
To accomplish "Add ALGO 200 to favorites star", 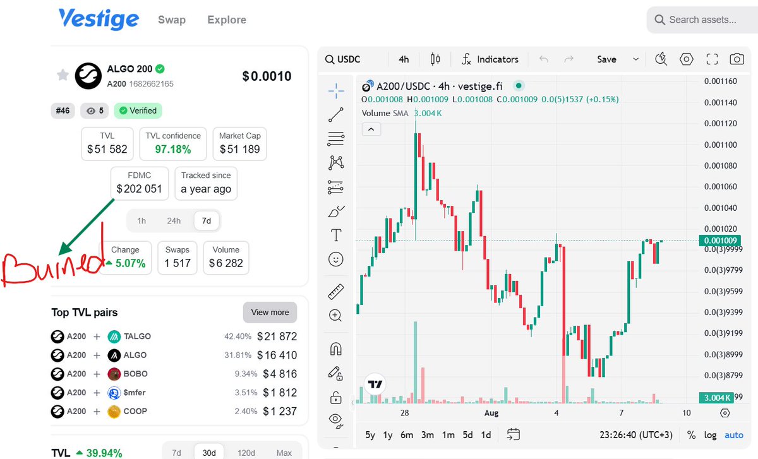I will 63,75.
